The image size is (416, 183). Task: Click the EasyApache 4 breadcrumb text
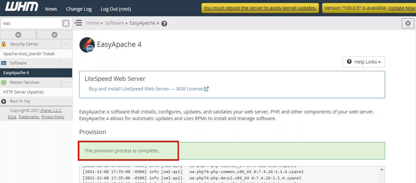coord(144,23)
